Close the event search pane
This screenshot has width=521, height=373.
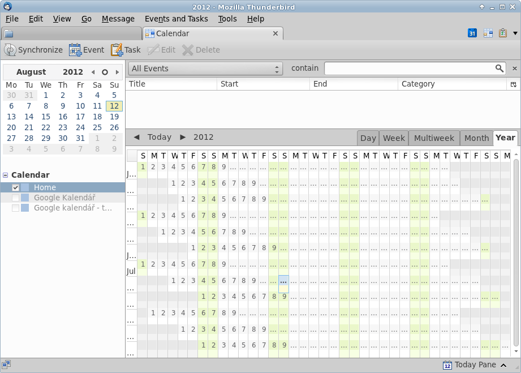515,68
